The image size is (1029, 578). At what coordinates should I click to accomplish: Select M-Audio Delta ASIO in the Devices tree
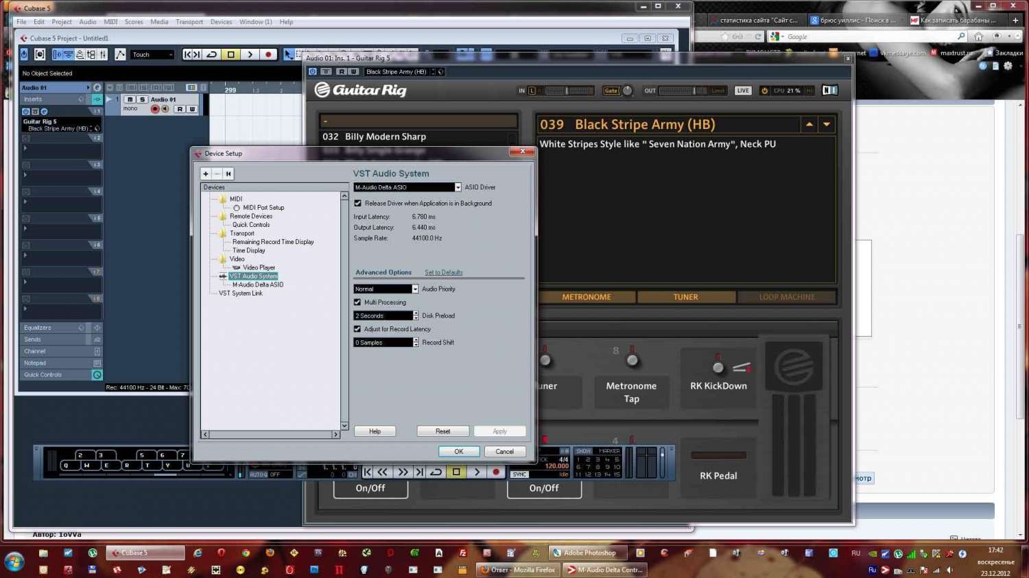point(258,285)
